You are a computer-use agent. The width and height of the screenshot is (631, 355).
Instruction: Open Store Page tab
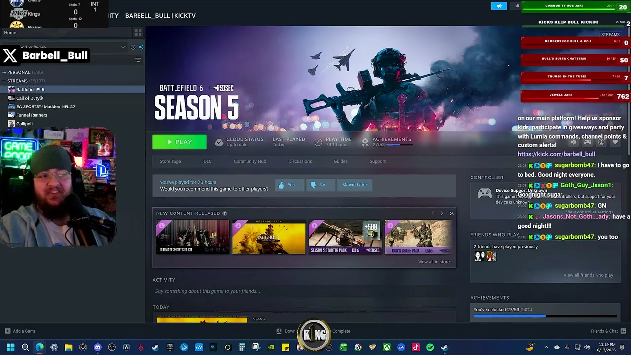click(170, 161)
